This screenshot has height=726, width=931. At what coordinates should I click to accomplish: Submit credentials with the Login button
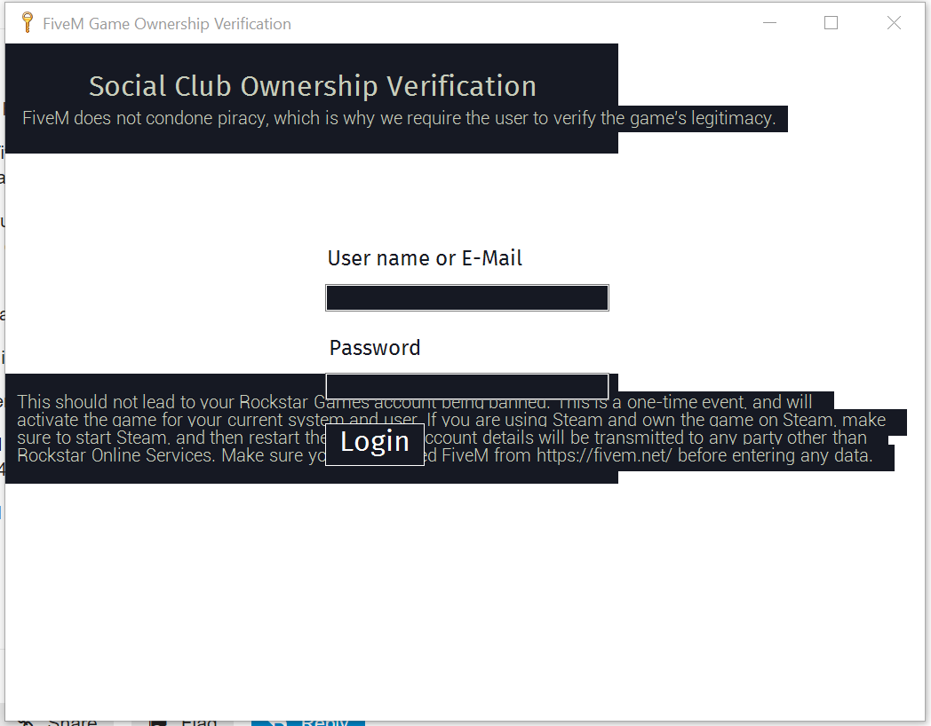pos(375,444)
